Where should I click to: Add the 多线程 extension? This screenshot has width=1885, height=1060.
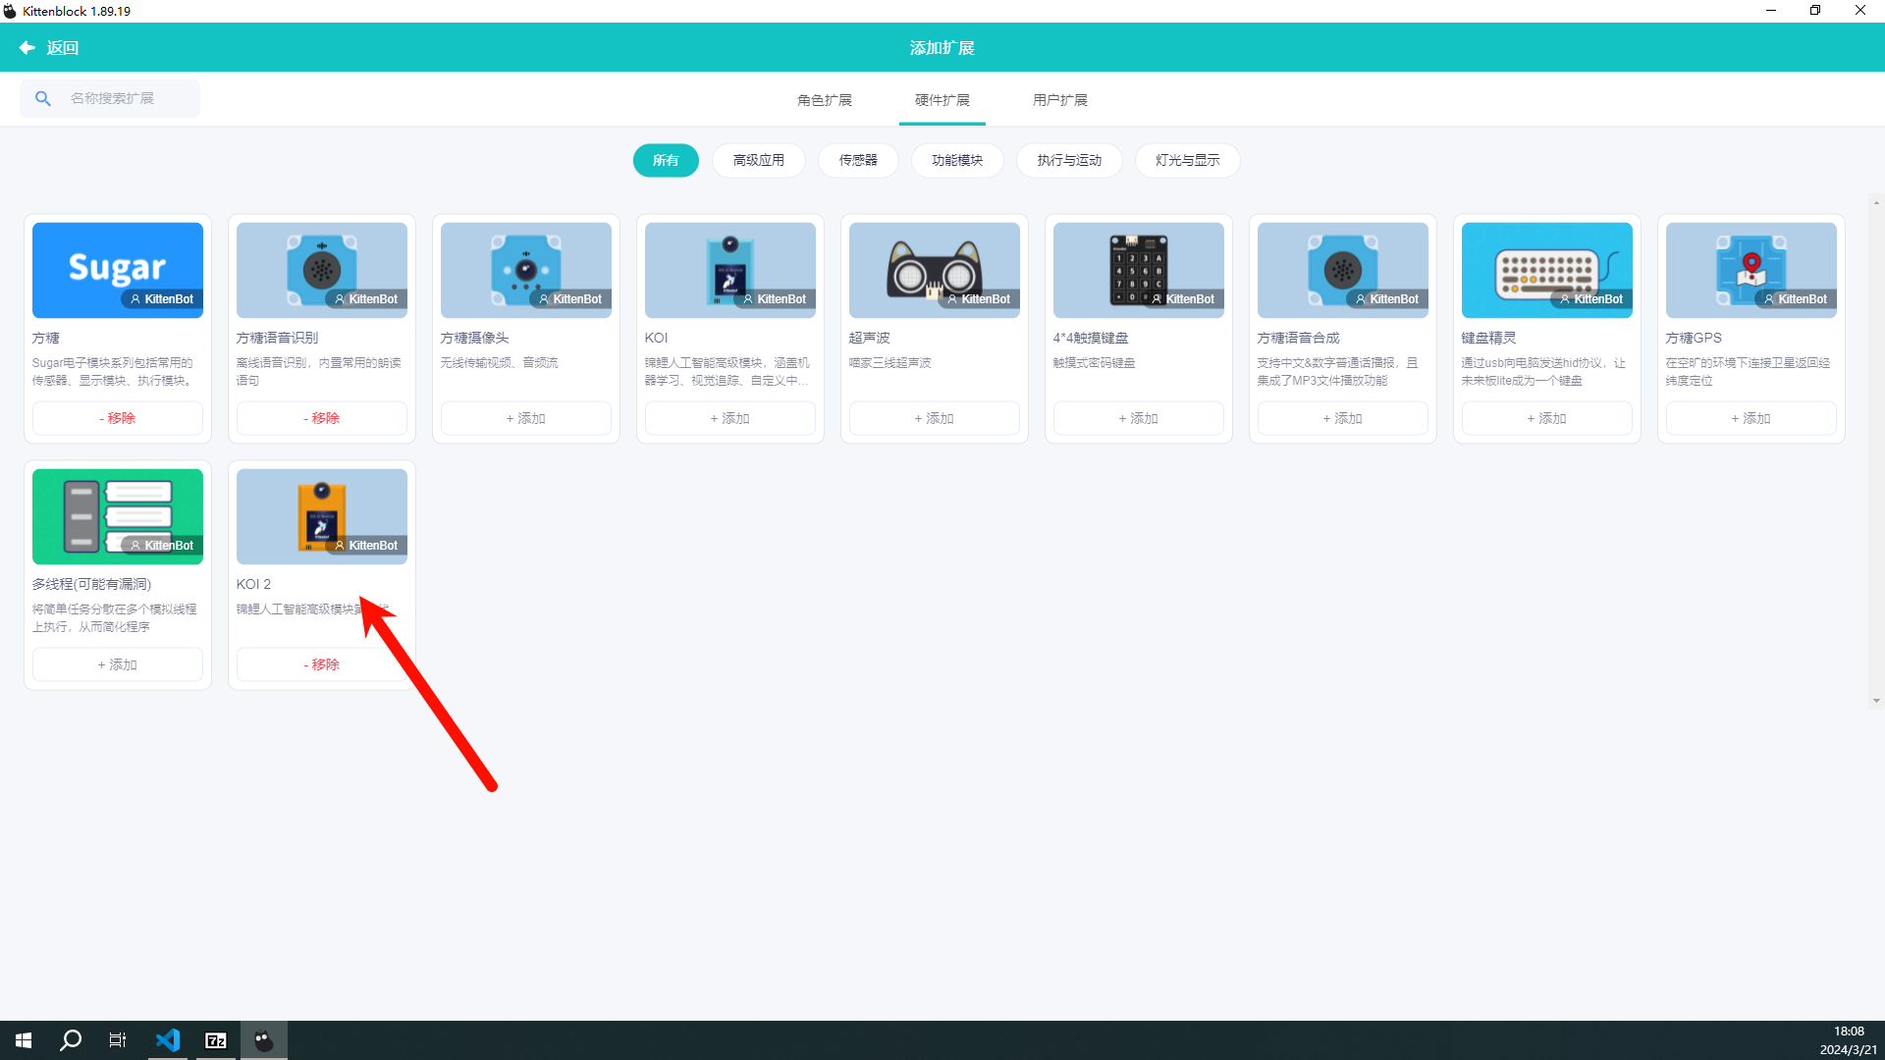(118, 664)
